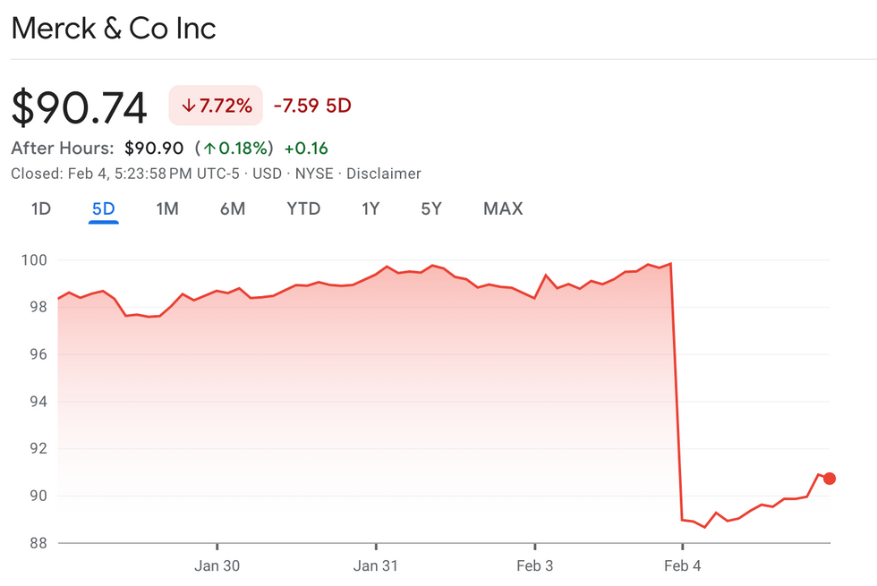Click the $90.74 current price
877x586 pixels.
click(79, 108)
